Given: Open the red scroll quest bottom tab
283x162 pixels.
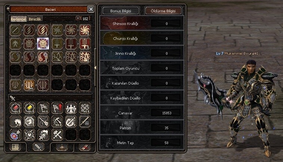Looking at the screenshot, I should 84,147.
